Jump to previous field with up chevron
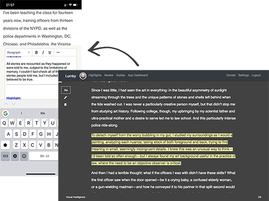This screenshot has height=201, width=269. (x=6, y=104)
